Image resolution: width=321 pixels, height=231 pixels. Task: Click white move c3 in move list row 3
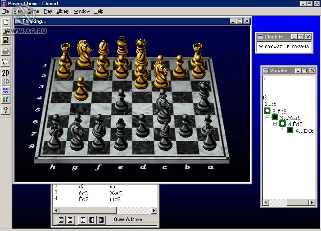[83, 193]
